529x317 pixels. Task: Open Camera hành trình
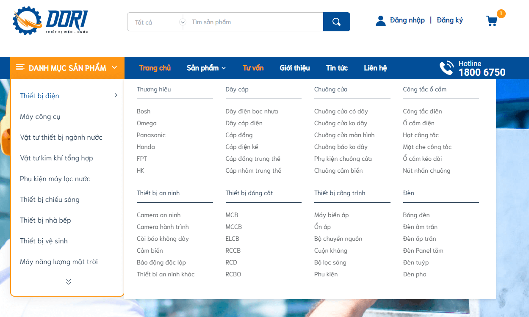pos(163,227)
